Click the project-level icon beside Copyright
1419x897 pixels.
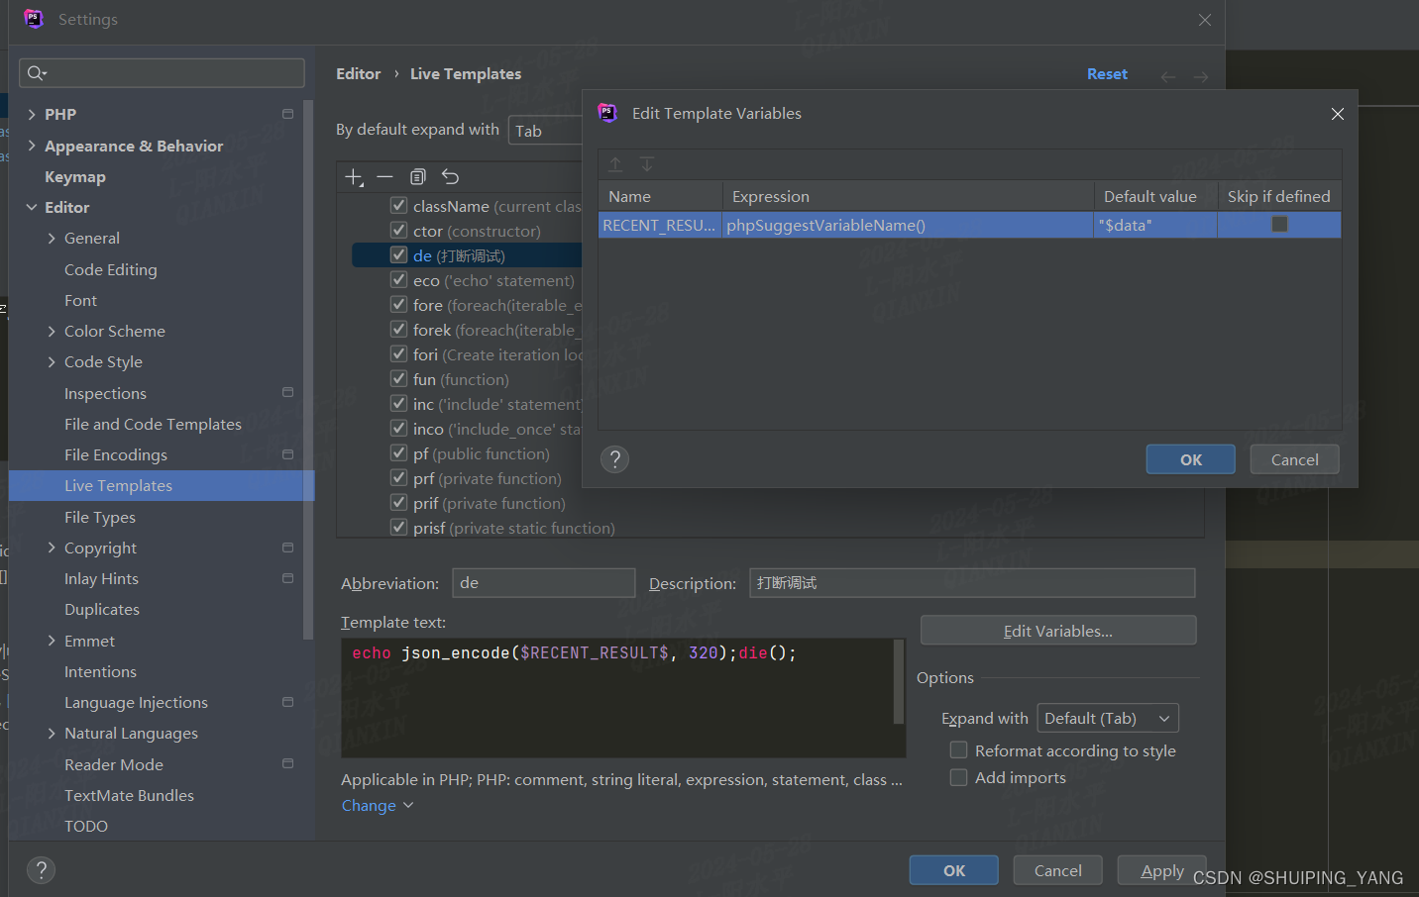288,548
